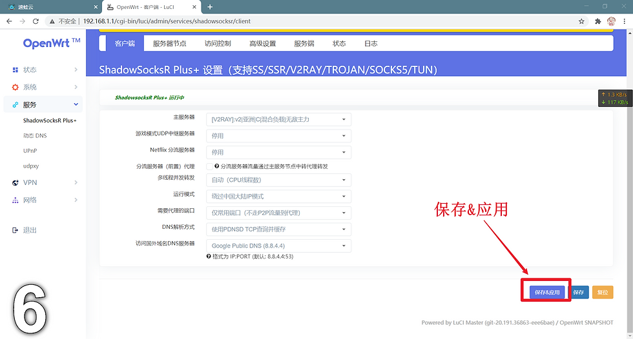Click the 状态 sidebar grid icon
633x339 pixels.
[x=16, y=70]
